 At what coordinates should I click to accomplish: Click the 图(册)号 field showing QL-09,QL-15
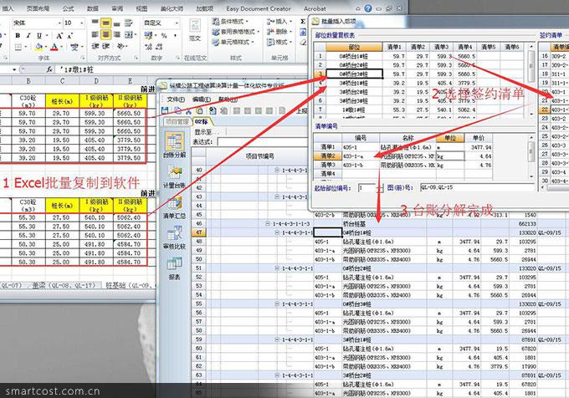click(x=477, y=187)
